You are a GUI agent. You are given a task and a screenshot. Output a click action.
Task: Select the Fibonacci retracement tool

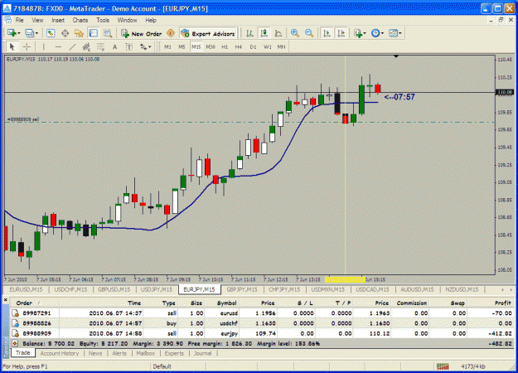[100, 47]
